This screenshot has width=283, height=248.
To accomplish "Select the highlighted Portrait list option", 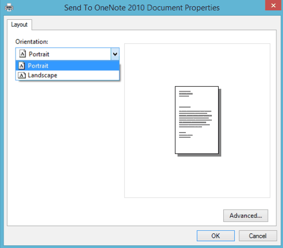I will (68, 66).
